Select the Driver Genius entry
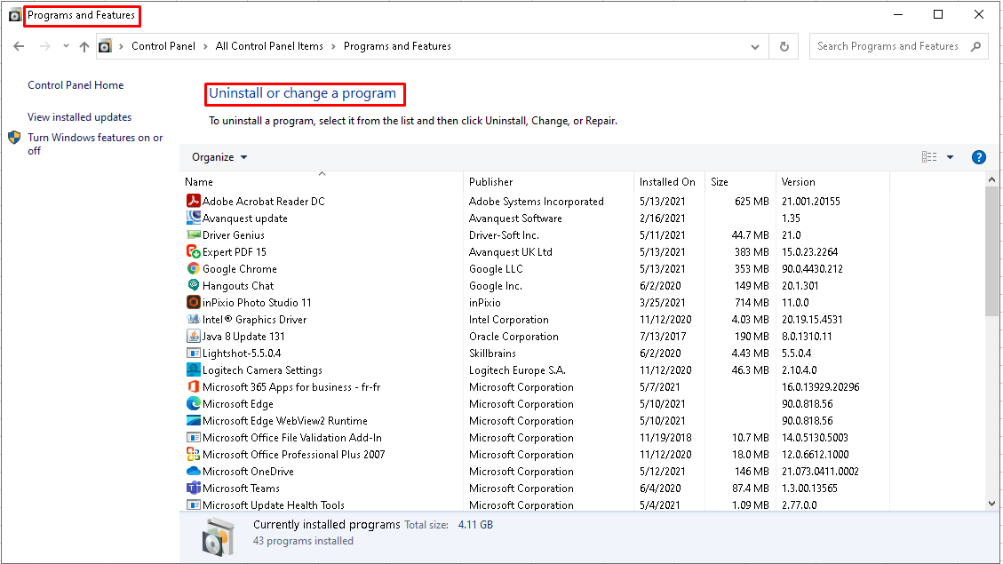Viewport: 1003px width, 564px height. pos(233,234)
